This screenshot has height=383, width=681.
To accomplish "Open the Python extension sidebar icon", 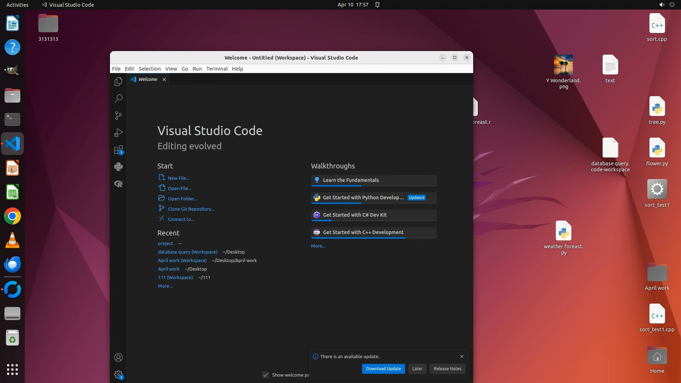I will click(x=118, y=167).
